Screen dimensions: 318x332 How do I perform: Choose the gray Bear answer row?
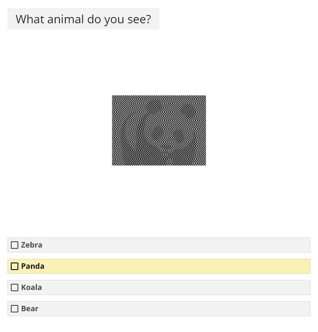point(159,309)
